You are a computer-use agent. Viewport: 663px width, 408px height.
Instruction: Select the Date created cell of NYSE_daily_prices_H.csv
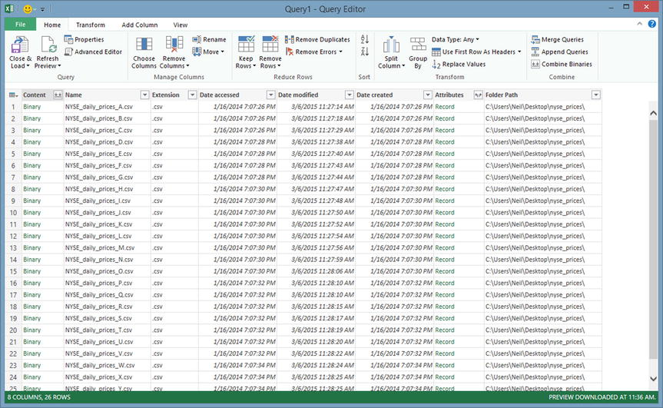pyautogui.click(x=395, y=189)
